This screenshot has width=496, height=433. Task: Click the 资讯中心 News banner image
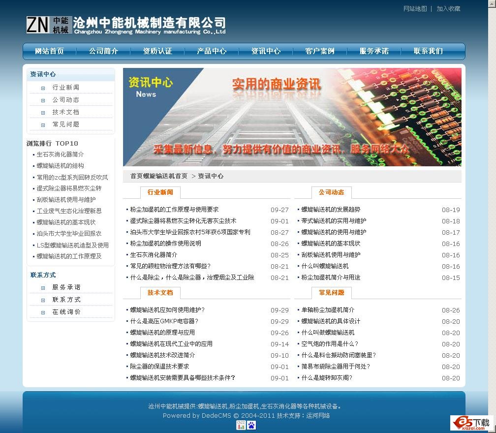pyautogui.click(x=292, y=117)
